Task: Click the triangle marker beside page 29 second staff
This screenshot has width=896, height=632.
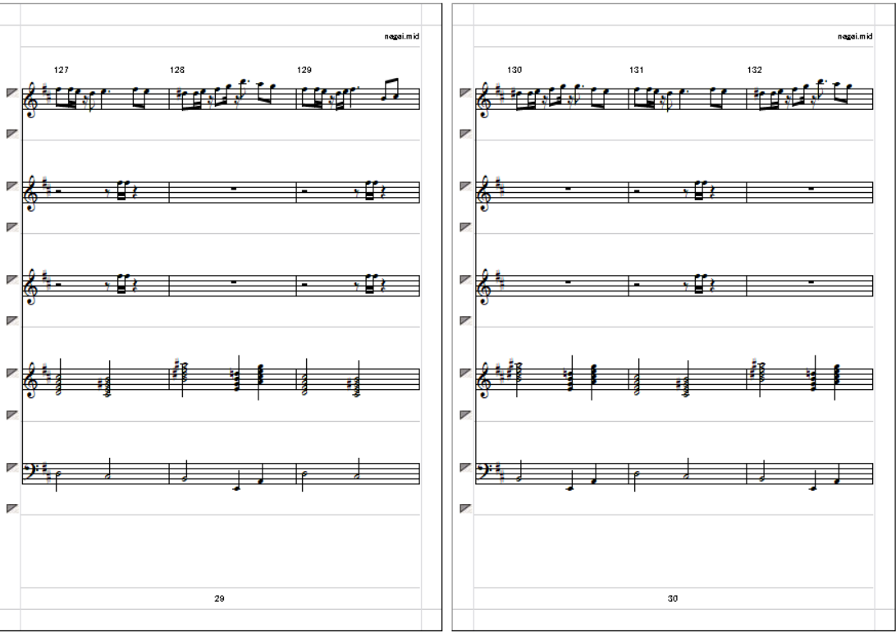Action: pyautogui.click(x=12, y=186)
